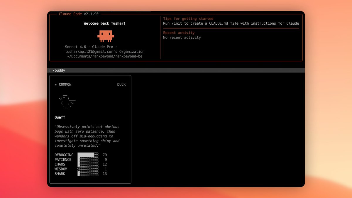Screen dimensions: 352x198
Task: Click the "Claude Code" title text
Action: click(x=70, y=14)
